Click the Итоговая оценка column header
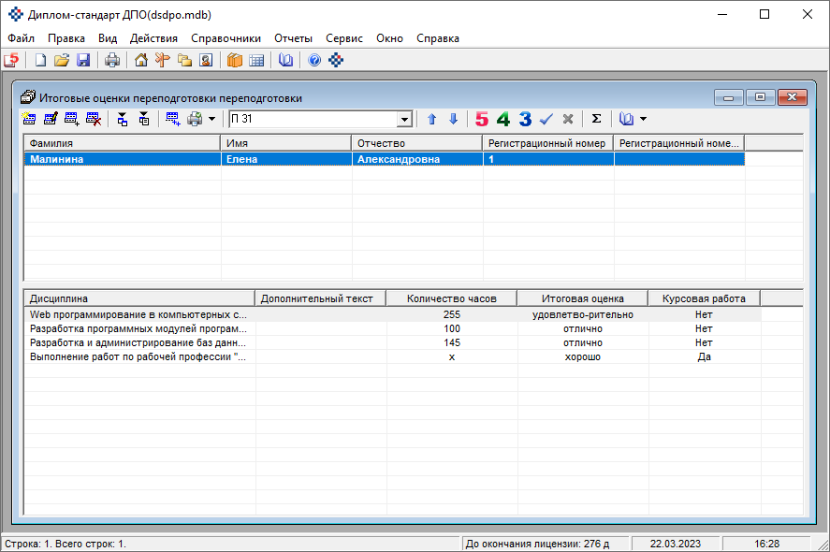 pyautogui.click(x=582, y=298)
